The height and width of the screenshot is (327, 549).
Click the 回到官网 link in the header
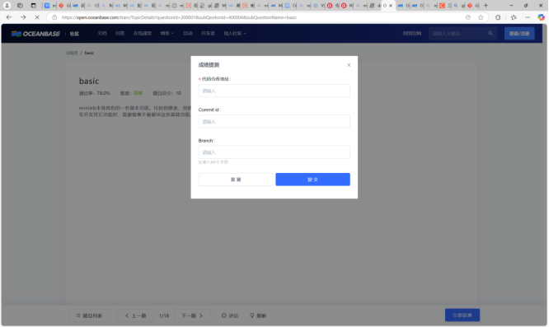[412, 34]
